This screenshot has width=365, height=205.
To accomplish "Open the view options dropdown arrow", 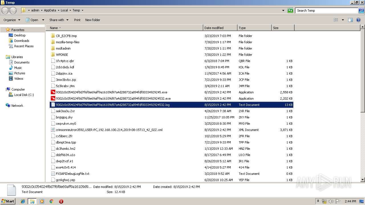I will tap(343, 20).
